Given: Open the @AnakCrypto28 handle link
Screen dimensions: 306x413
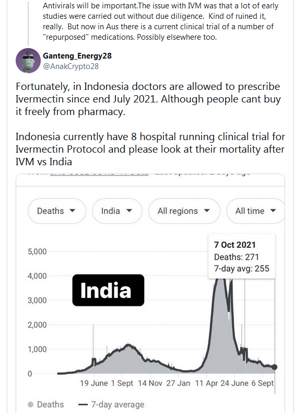Looking at the screenshot, I should pos(71,66).
